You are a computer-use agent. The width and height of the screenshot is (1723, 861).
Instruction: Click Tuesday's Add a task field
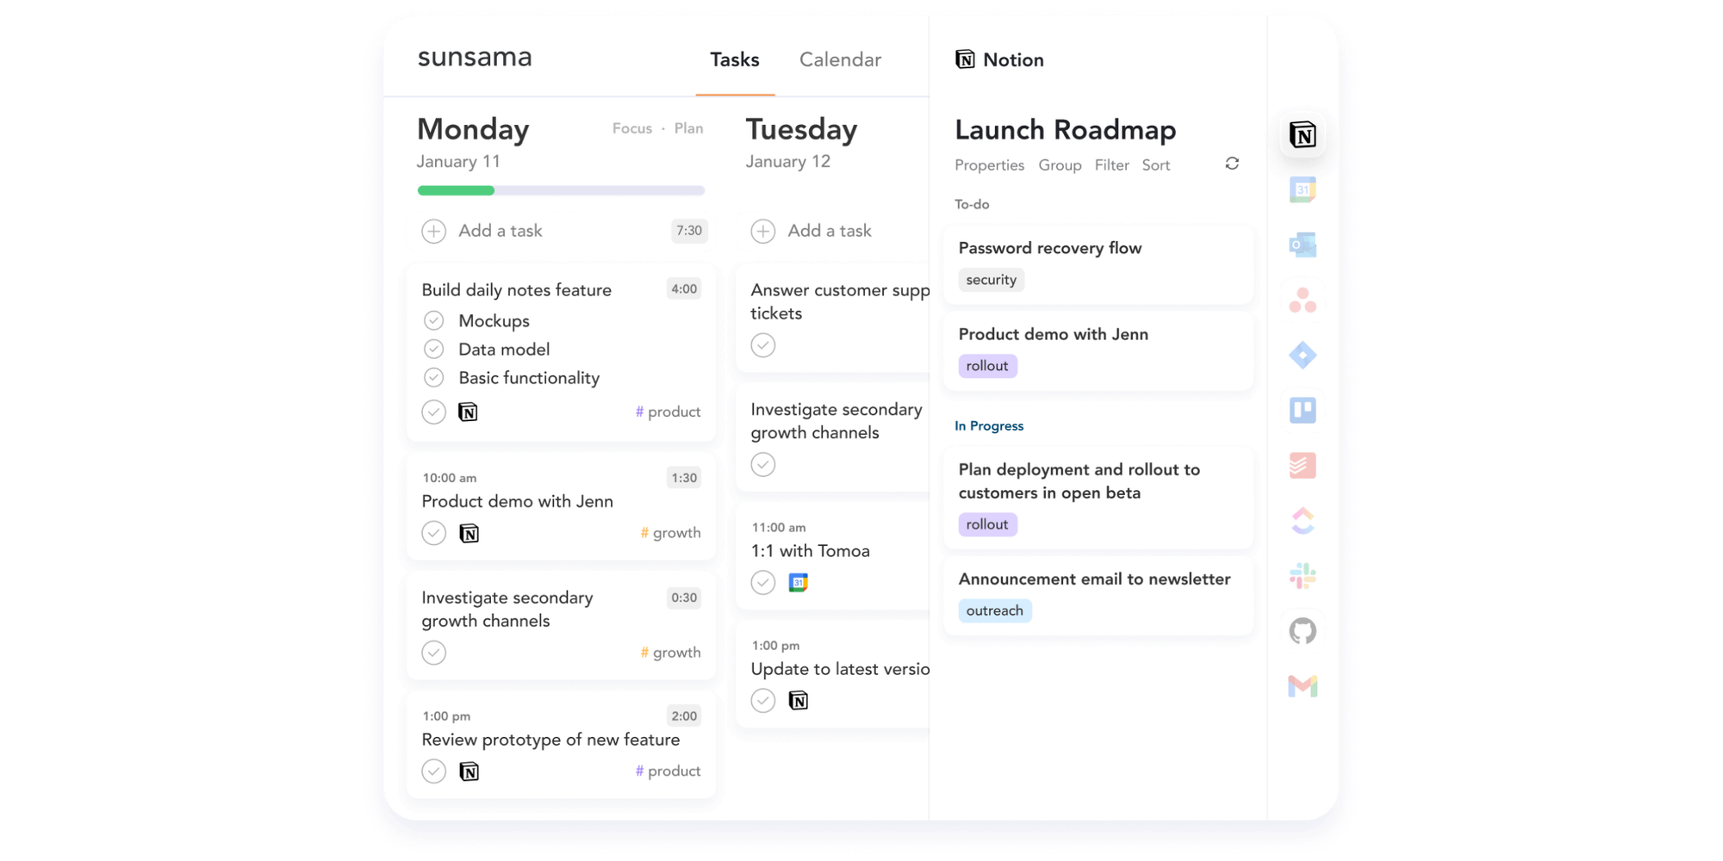coord(830,231)
